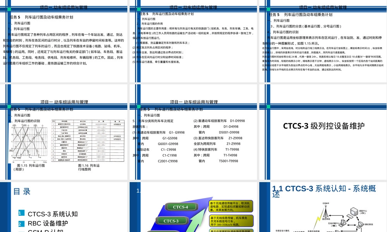
Task: Click the '目 录' heading
Action: [x=22, y=191]
